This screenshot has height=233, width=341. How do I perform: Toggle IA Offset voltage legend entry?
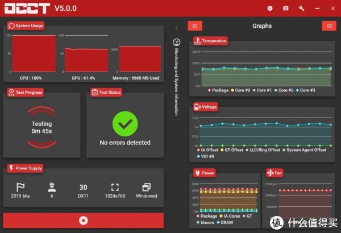[207, 150]
